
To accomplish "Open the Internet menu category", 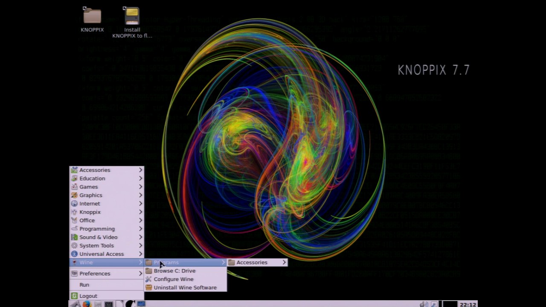I will [x=107, y=203].
